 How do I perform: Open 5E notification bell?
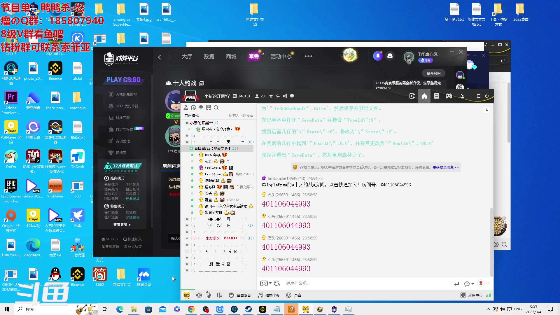pos(378,56)
